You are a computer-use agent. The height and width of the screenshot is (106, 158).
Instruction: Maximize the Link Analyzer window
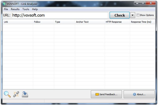(x=143, y=3)
